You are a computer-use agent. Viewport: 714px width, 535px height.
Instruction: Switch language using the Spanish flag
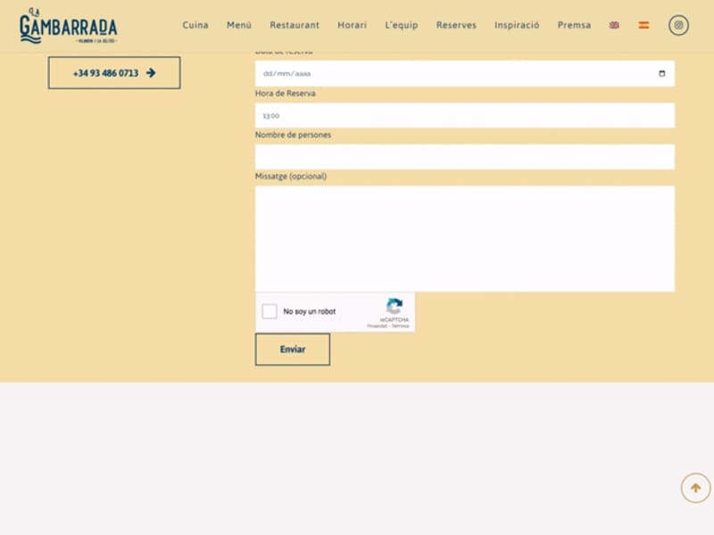(x=641, y=26)
